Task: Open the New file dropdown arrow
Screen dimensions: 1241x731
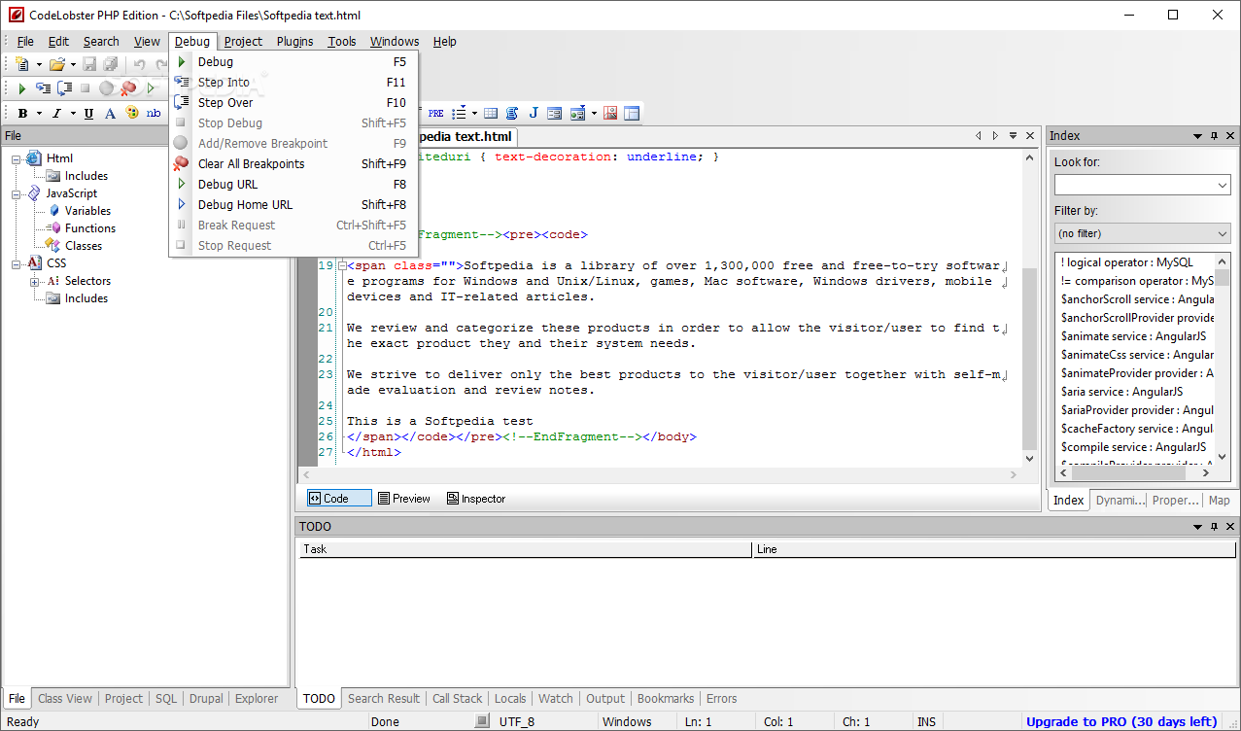Action: [39, 64]
